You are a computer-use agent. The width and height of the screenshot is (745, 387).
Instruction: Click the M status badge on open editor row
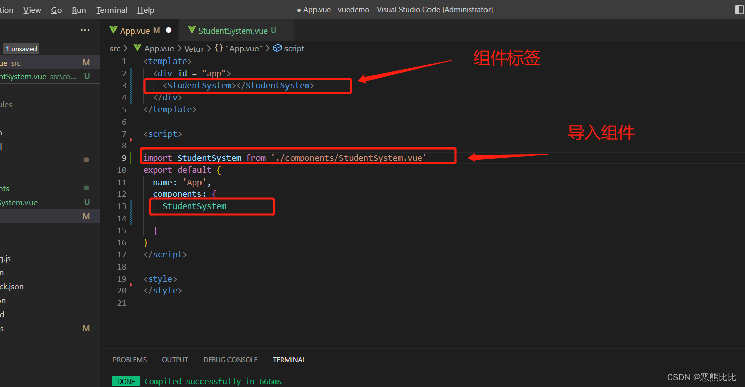[x=86, y=63]
